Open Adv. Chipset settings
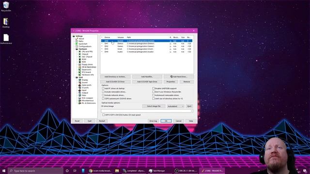310x174 pixels. (87, 57)
